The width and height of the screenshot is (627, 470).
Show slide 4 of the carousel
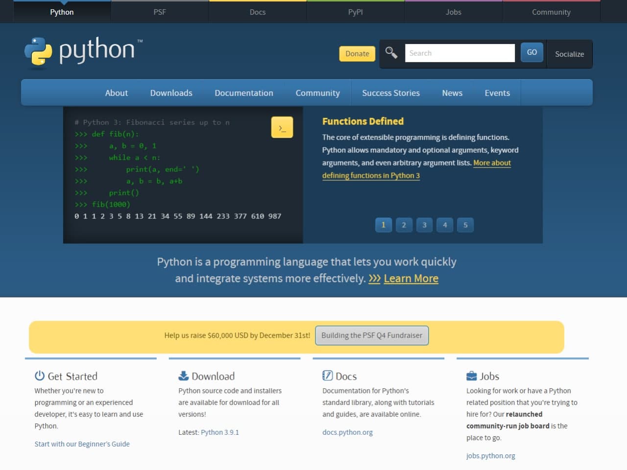click(445, 225)
